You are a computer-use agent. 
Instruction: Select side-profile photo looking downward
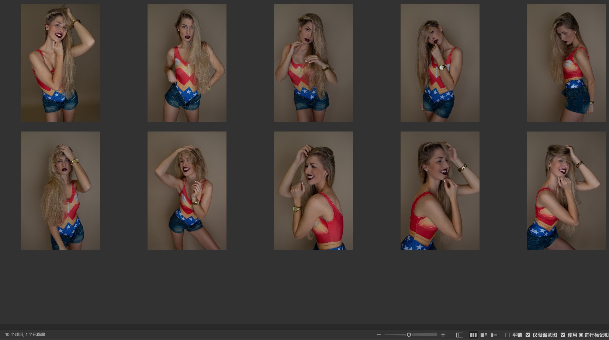[x=567, y=63]
